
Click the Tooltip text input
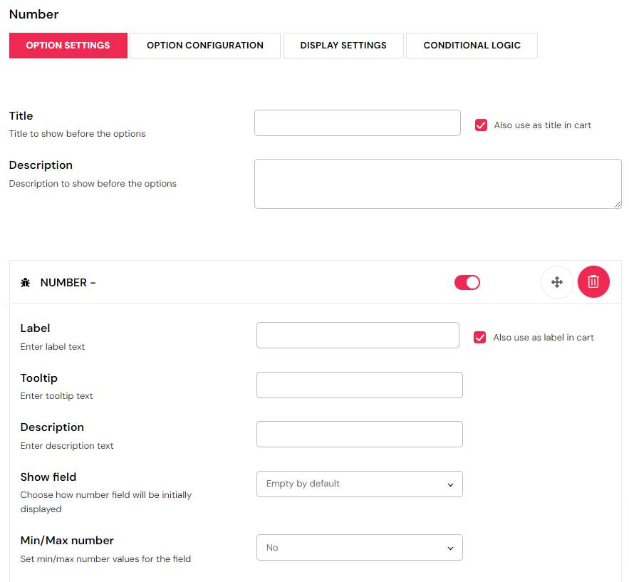pos(359,385)
